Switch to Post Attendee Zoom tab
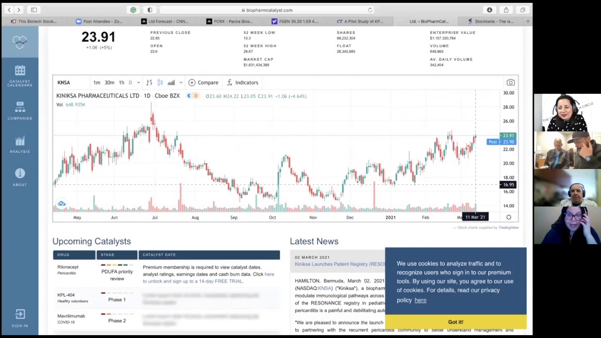Image resolution: width=601 pixels, height=338 pixels. coord(99,21)
